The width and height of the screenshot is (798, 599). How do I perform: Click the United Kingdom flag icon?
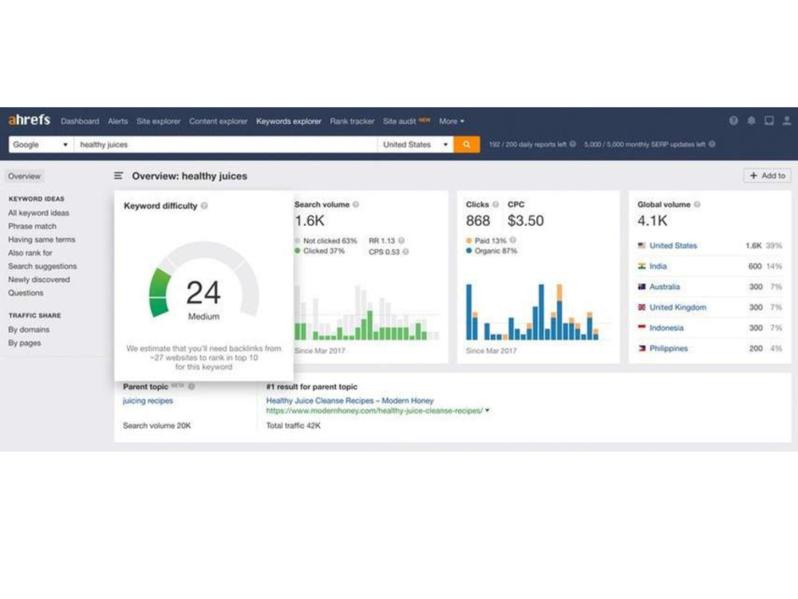[x=642, y=307]
